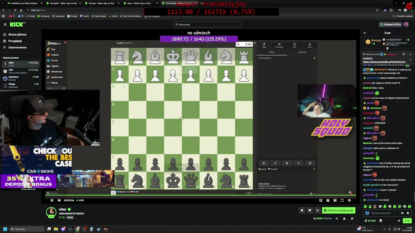415x233 pixels.
Task: Open the Kick panel bookmark
Action: pos(44,16)
